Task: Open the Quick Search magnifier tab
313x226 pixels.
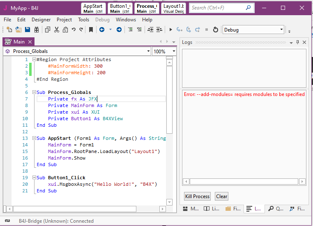Action: pos(274,209)
